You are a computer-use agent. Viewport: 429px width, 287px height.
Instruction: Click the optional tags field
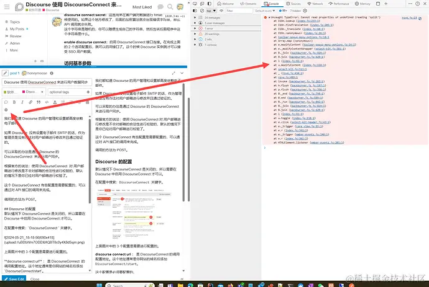coord(70,92)
